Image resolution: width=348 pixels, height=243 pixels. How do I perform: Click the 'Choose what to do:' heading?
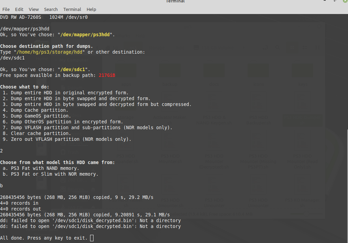tap(24, 87)
